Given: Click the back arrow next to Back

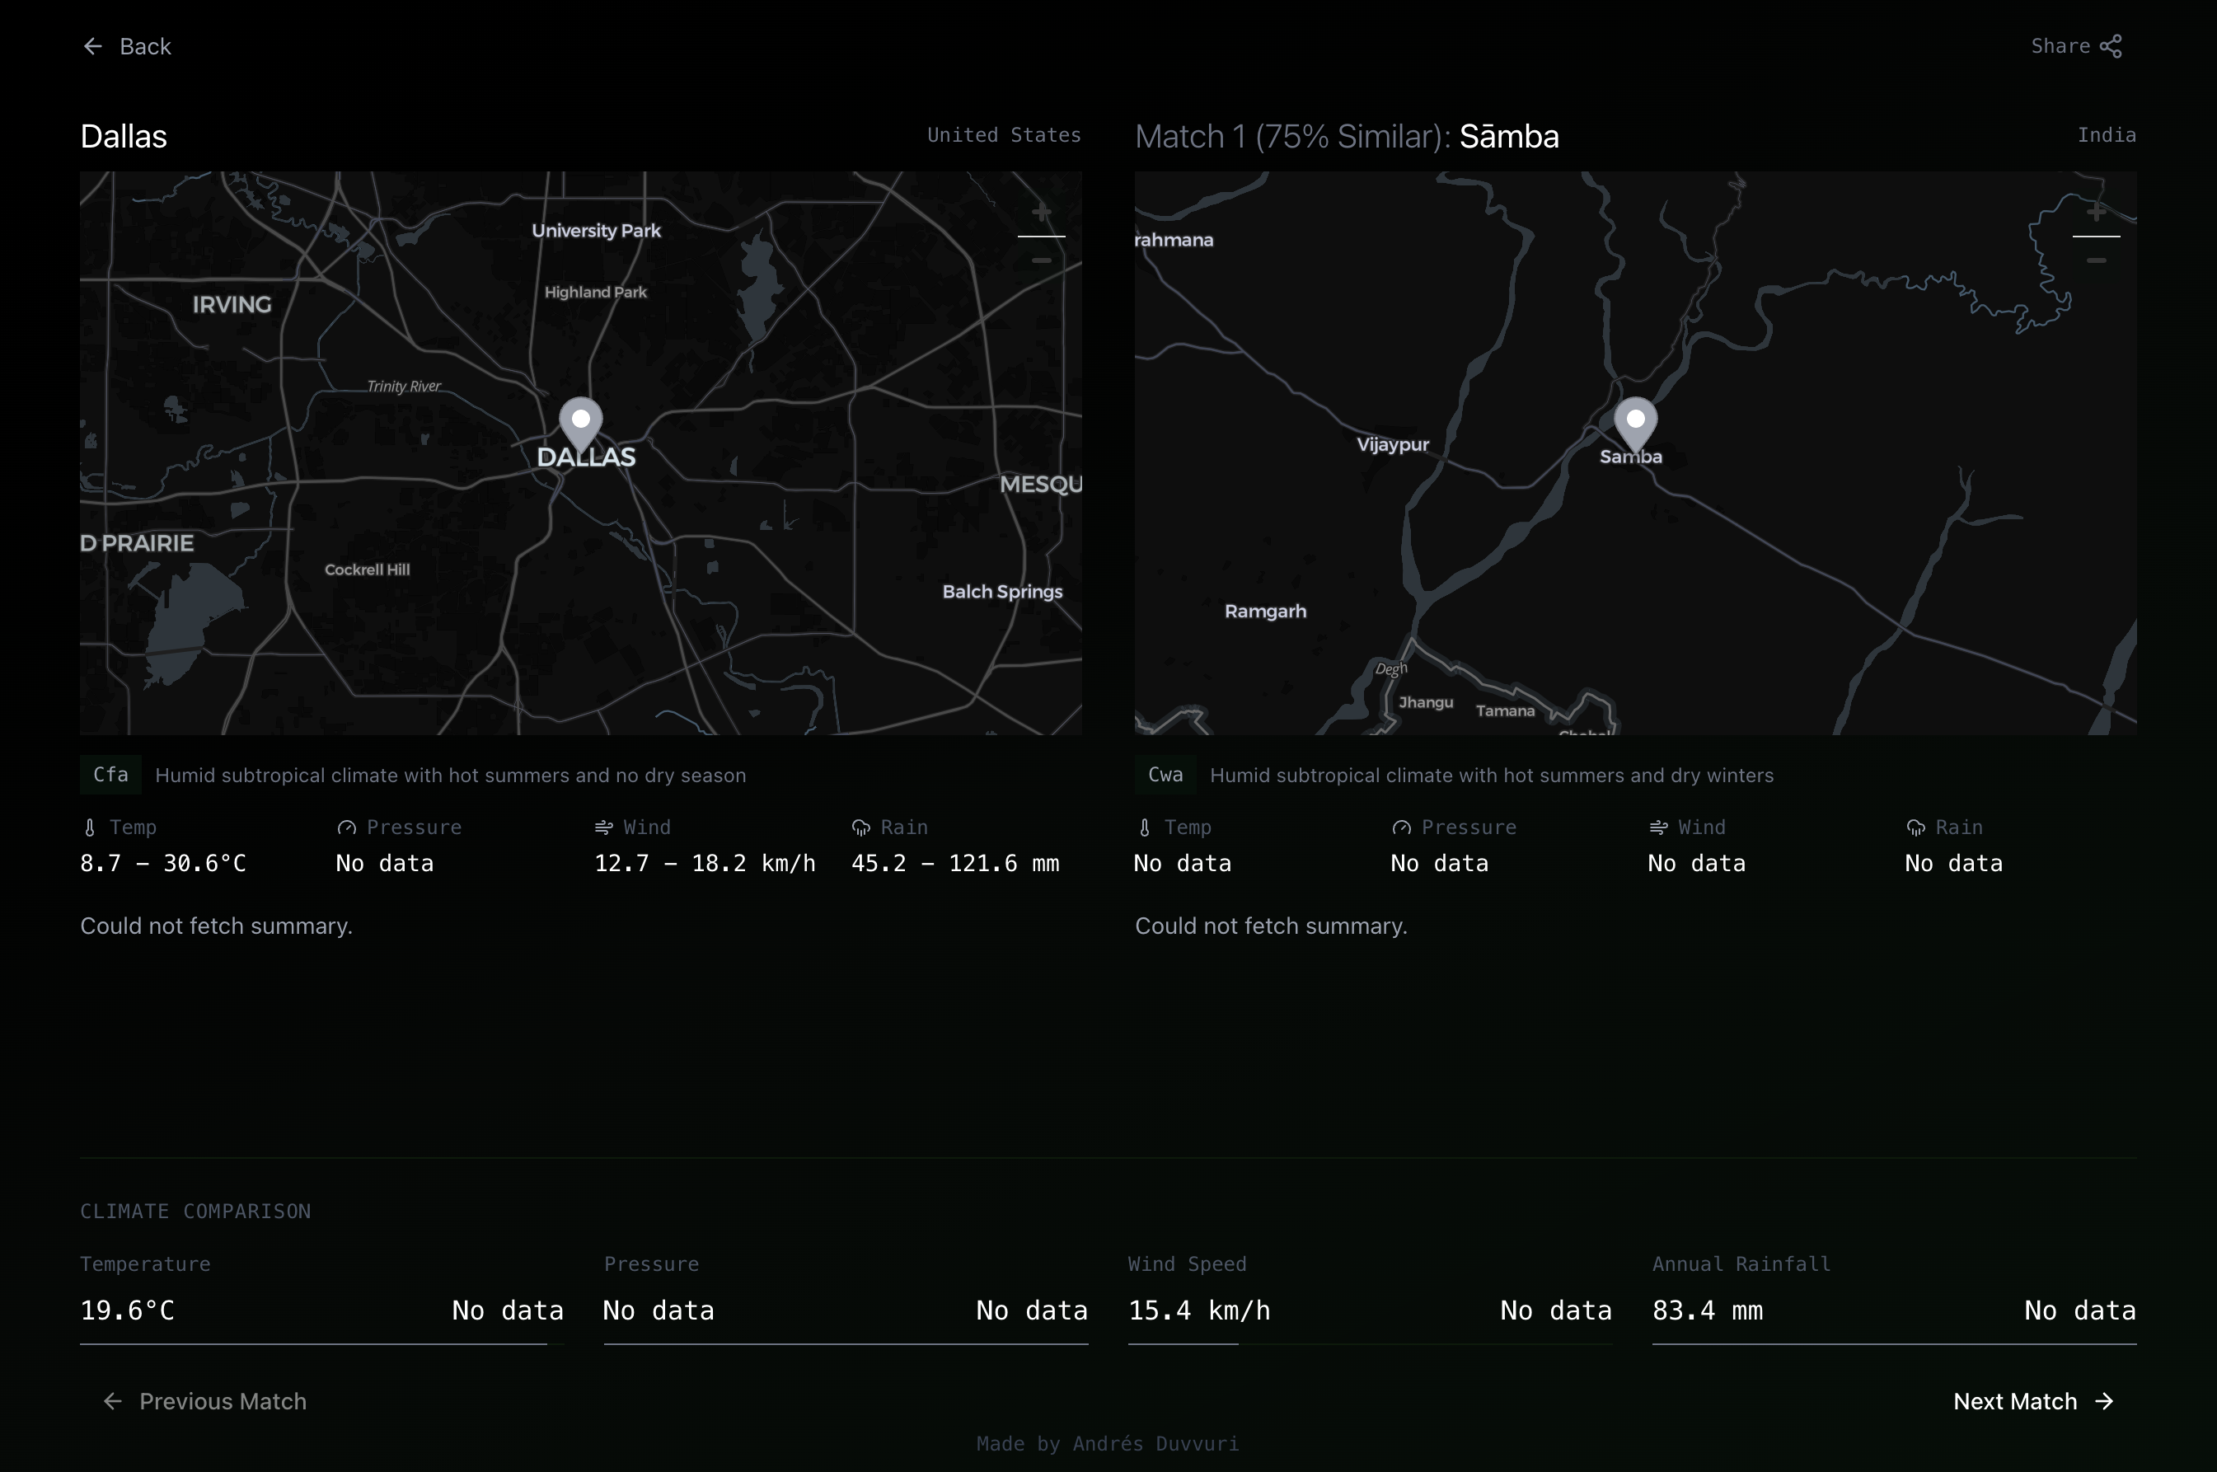Looking at the screenshot, I should point(92,46).
